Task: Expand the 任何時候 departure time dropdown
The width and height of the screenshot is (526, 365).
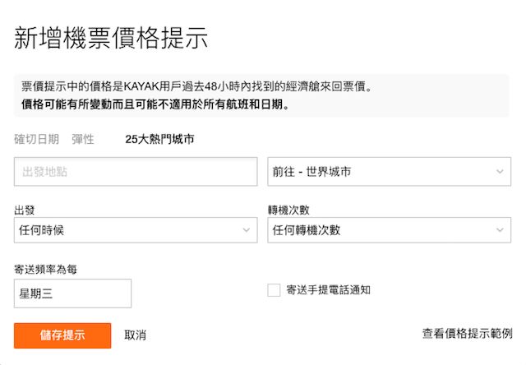Action: (x=136, y=230)
